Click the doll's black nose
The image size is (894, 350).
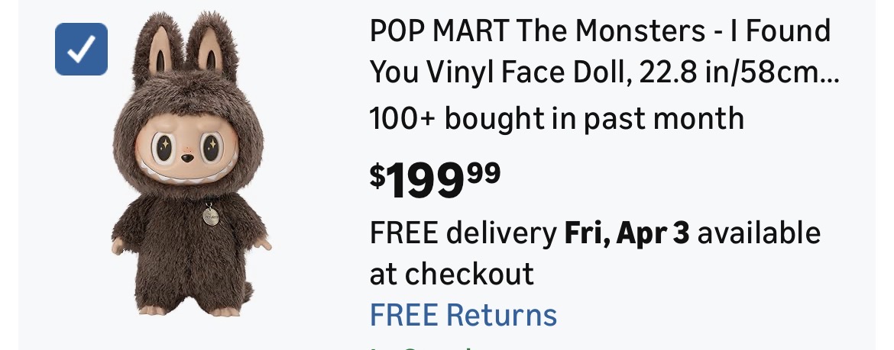[186, 160]
